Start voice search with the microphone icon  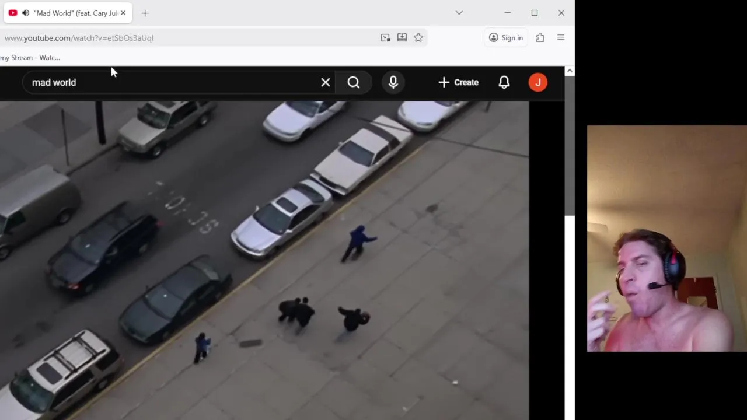tap(393, 82)
